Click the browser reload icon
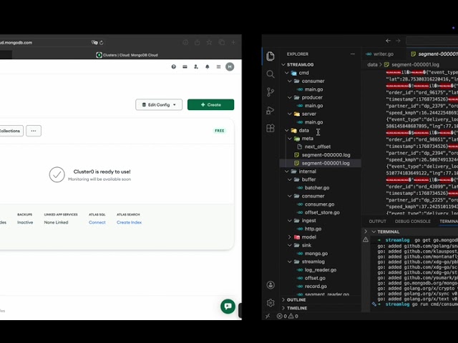The height and width of the screenshot is (343, 458). (102, 43)
